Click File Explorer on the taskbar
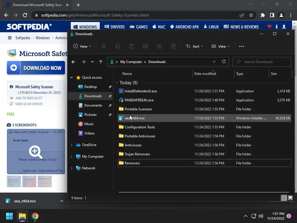 [x=22, y=216]
